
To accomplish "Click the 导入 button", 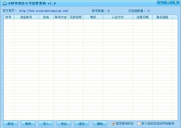I will click(46, 123).
